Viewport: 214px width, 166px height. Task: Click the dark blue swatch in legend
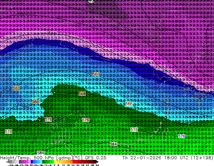[x=32, y=162]
